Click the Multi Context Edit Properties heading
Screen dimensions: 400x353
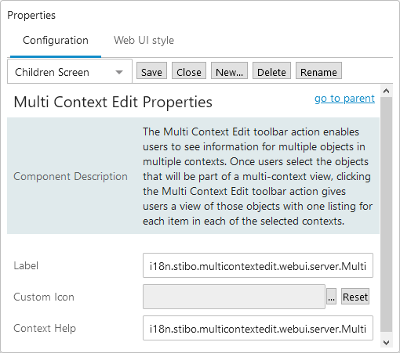tap(113, 102)
